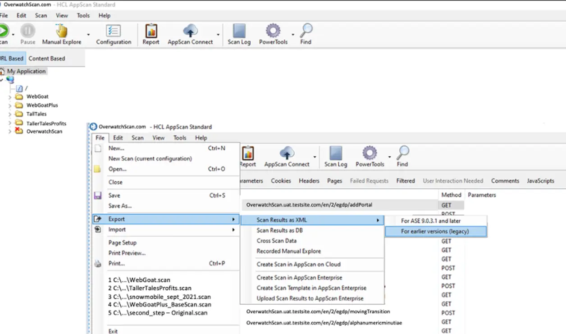This screenshot has height=334, width=566.
Task: Open Scan Log in top toolbar
Action: click(x=239, y=31)
